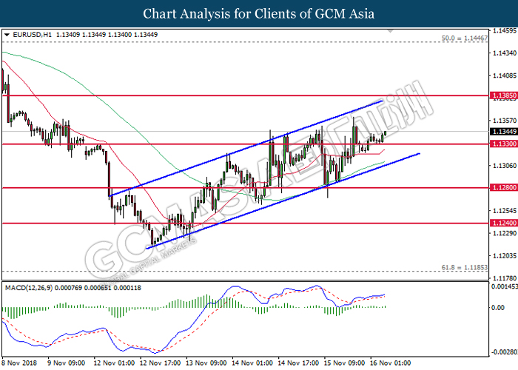Select the 1.12035 price scale value
The image size is (518, 370).
click(505, 256)
